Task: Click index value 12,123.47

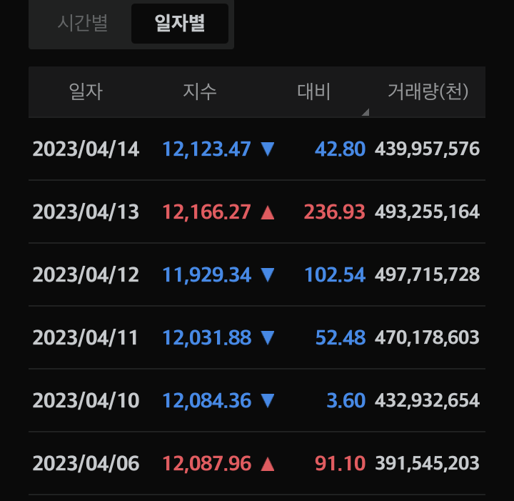Action: point(206,149)
